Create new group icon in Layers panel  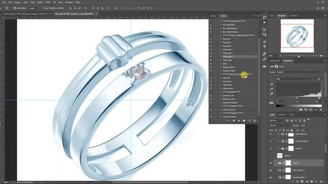tap(312, 182)
